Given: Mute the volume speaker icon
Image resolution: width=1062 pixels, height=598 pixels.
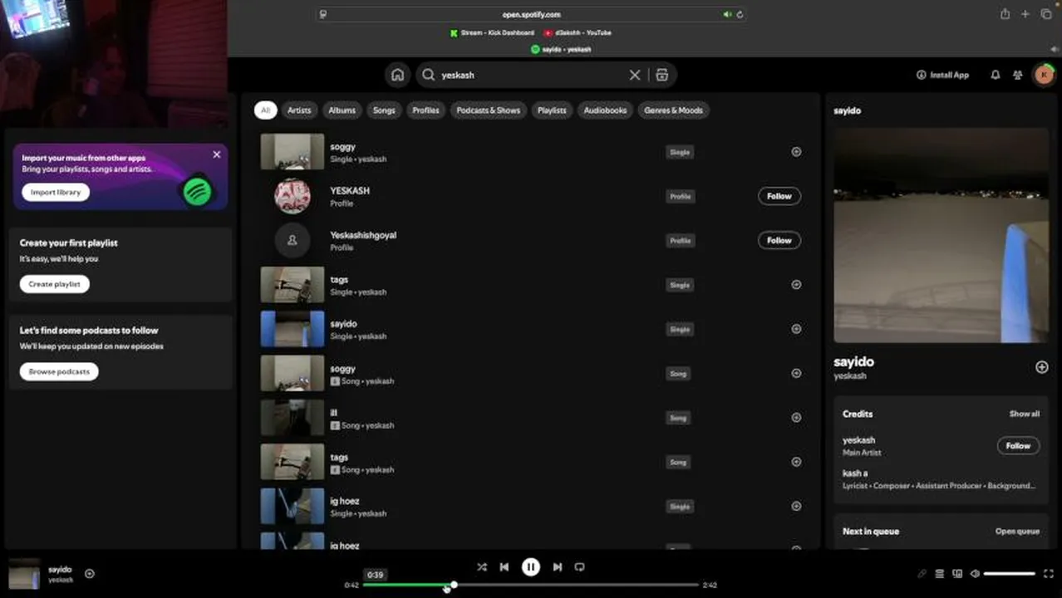Looking at the screenshot, I should [x=976, y=574].
